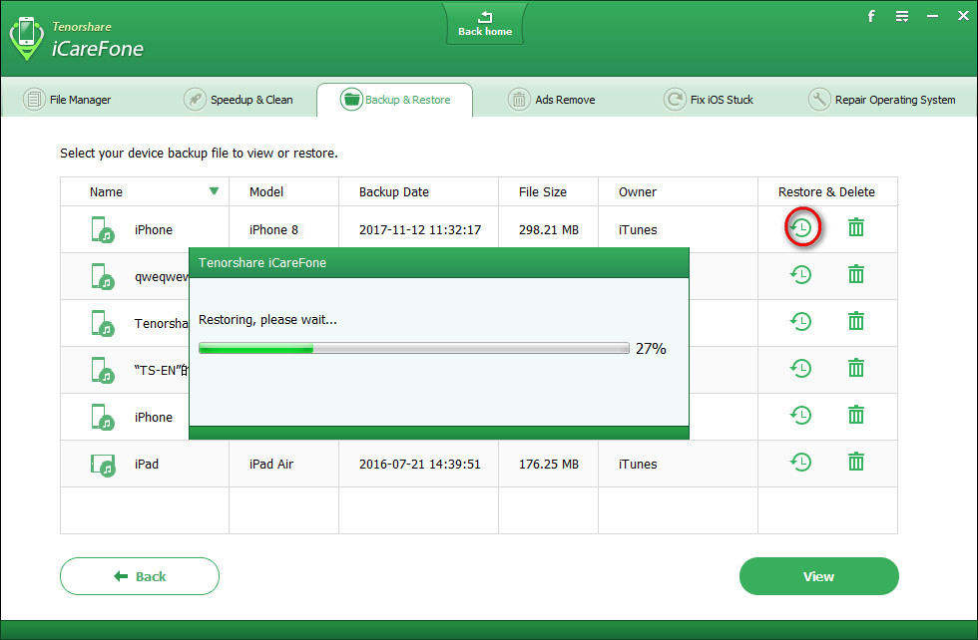Click the Back home button
The image size is (978, 640).
(485, 24)
